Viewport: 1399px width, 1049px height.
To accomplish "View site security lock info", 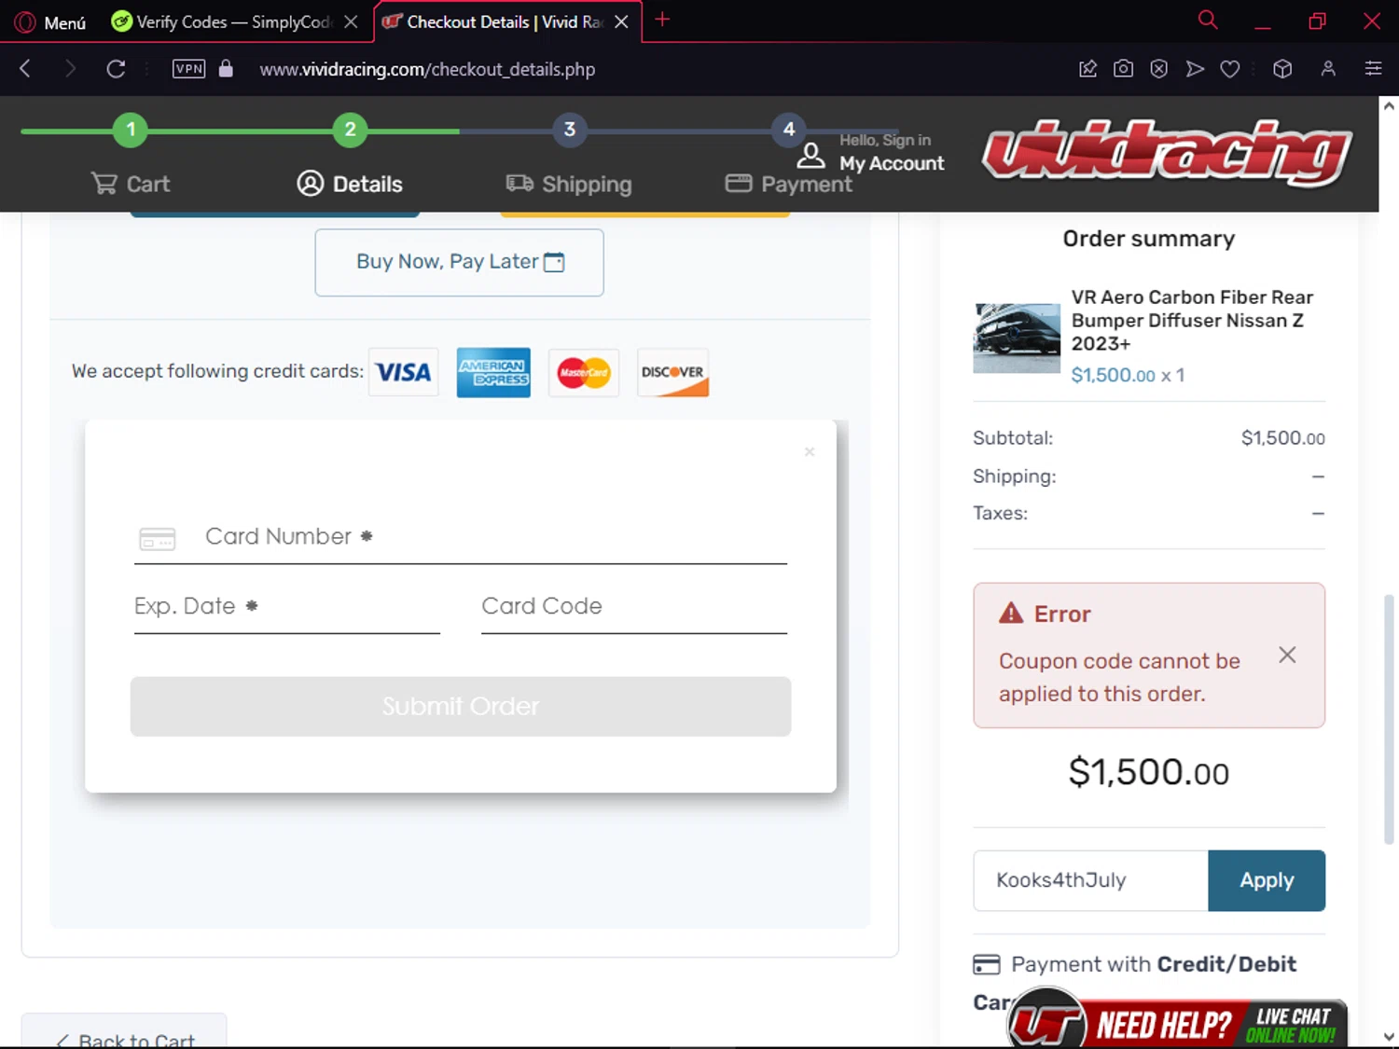I will click(226, 69).
